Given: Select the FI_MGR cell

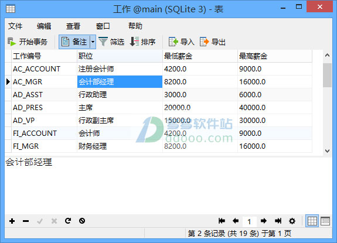Looking at the screenshot, I should point(45,146).
